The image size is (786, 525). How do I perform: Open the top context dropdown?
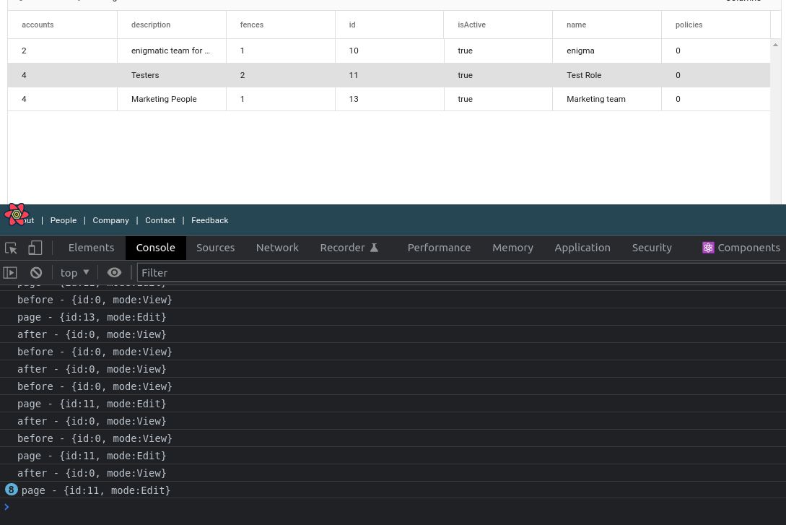click(x=74, y=273)
